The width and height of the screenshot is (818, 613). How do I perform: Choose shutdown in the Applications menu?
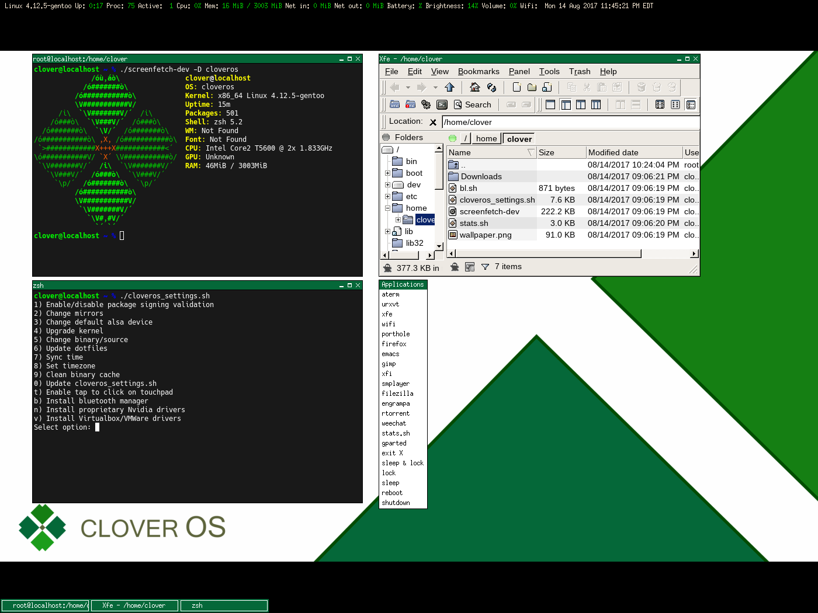(396, 503)
